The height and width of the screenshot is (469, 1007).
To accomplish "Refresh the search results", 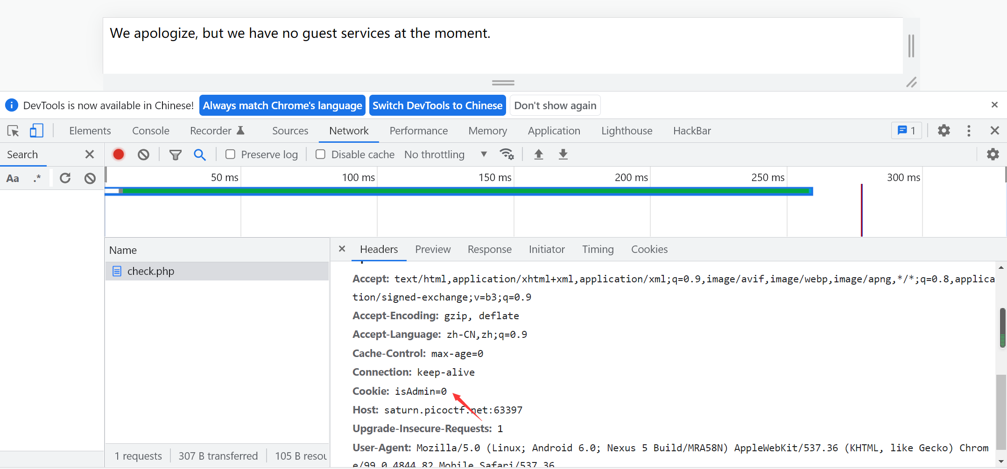I will pyautogui.click(x=65, y=178).
